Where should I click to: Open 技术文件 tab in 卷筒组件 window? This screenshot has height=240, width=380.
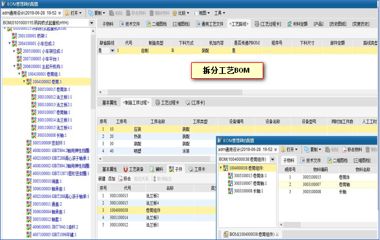311,161
